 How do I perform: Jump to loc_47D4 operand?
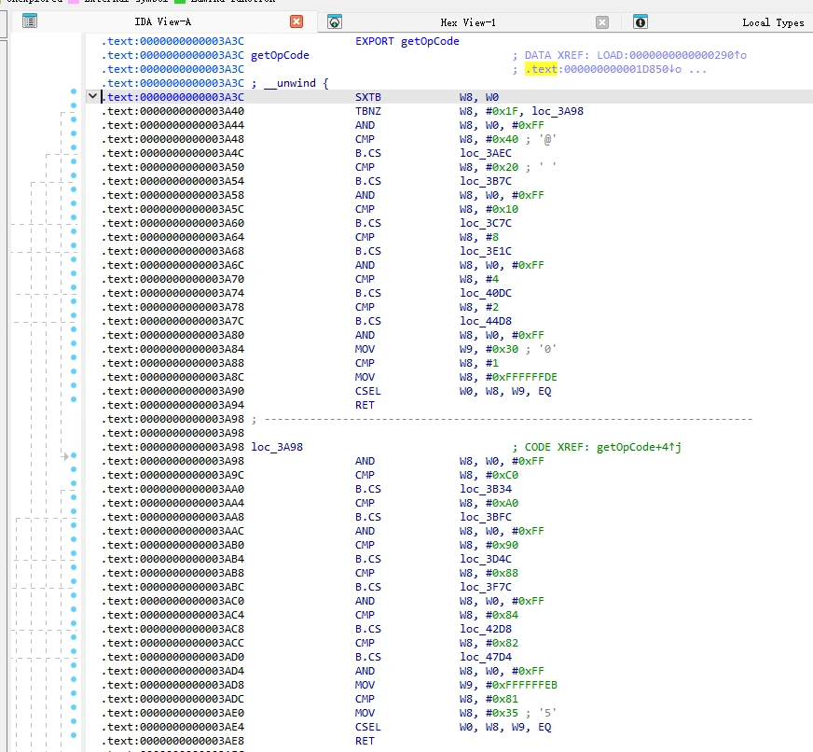tap(486, 657)
